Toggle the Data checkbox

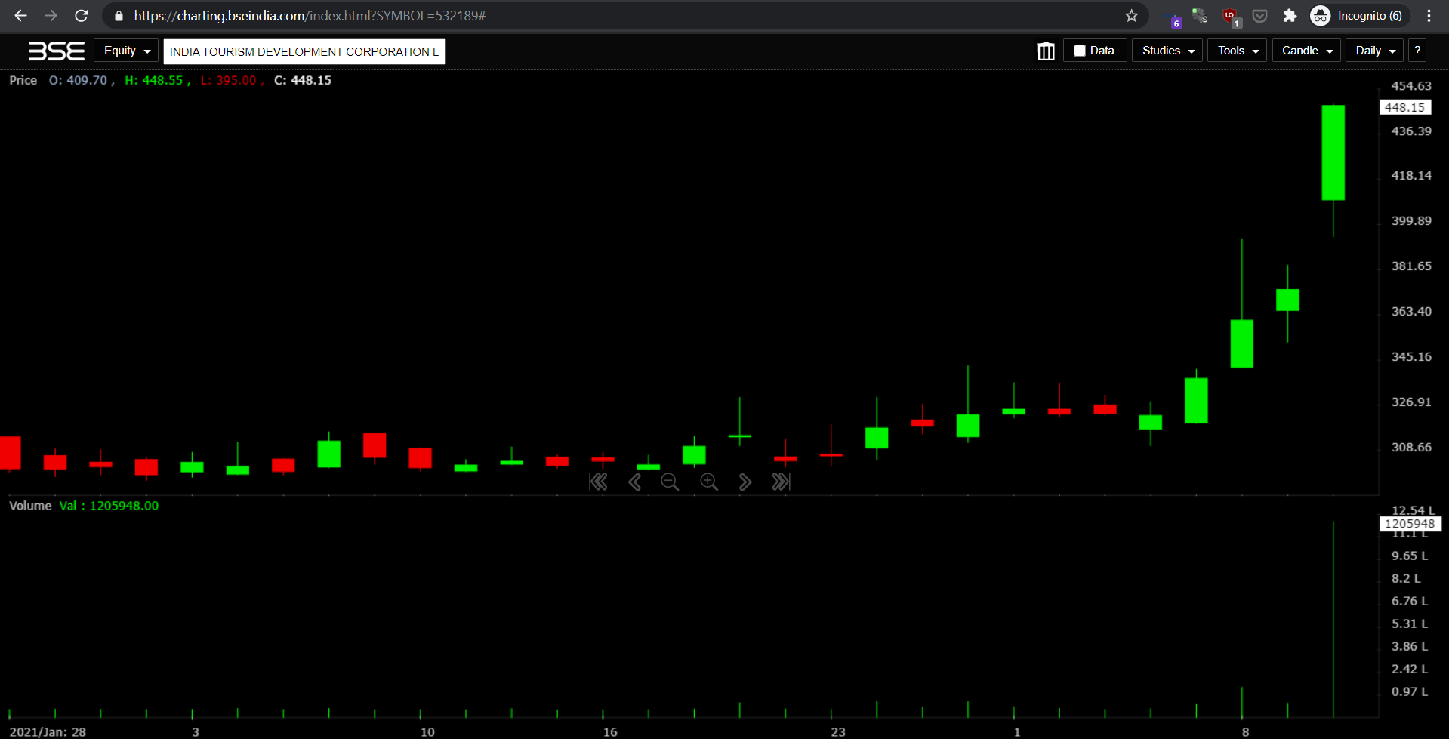[1080, 51]
